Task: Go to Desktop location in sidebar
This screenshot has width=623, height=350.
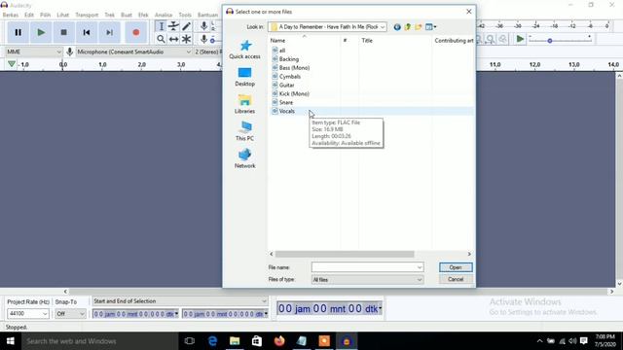Action: pyautogui.click(x=244, y=77)
